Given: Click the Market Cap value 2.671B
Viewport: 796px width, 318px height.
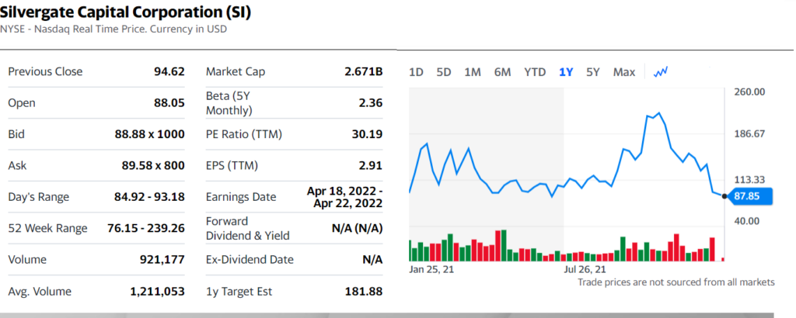Looking at the screenshot, I should [364, 71].
